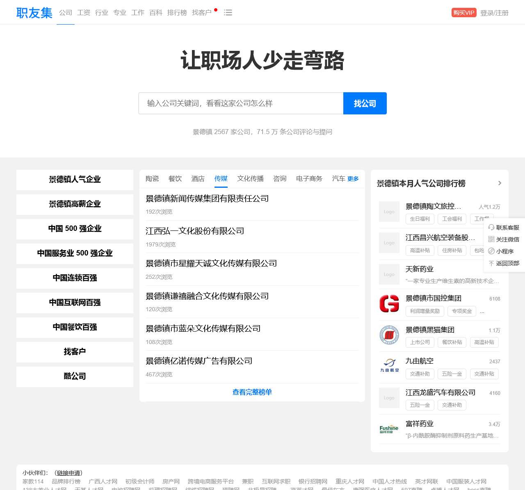Open 工作 nav menu

click(138, 13)
